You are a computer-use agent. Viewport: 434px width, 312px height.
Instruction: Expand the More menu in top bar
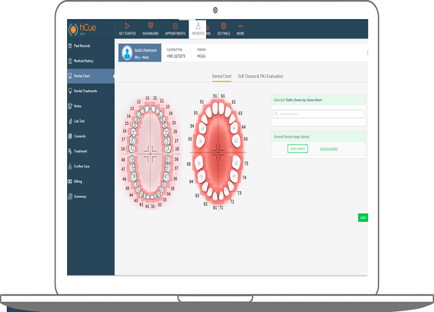coord(240,28)
